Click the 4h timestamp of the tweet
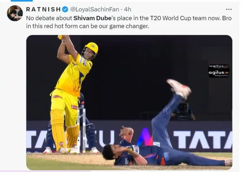The image size is (244, 172). click(127, 9)
